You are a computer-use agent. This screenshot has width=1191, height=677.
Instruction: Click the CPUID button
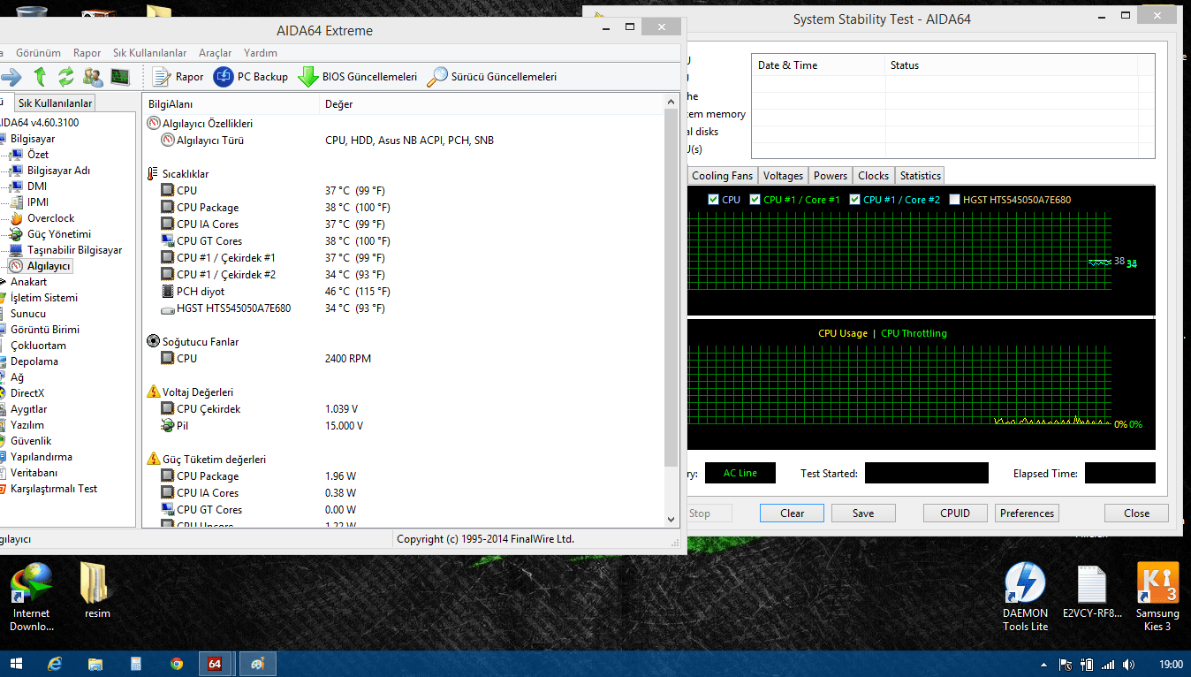coord(955,513)
